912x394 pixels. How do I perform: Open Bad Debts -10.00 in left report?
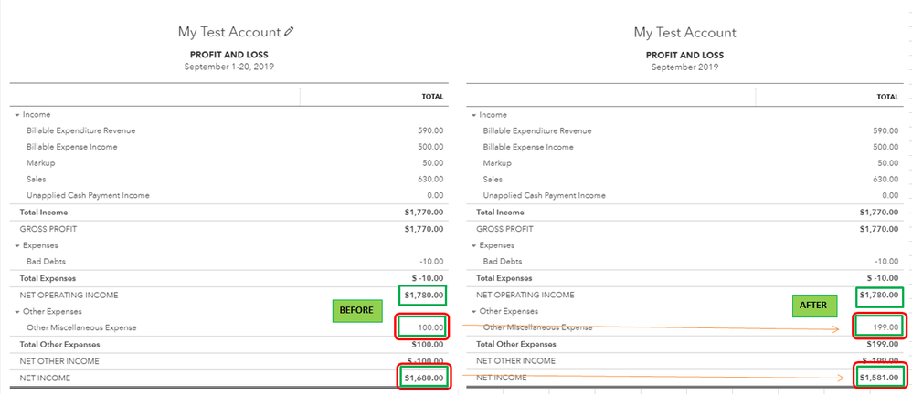pyautogui.click(x=431, y=262)
